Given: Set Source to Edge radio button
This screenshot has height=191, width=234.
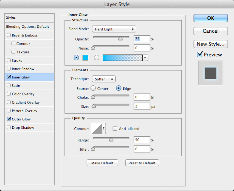Looking at the screenshot, I should click(x=119, y=88).
